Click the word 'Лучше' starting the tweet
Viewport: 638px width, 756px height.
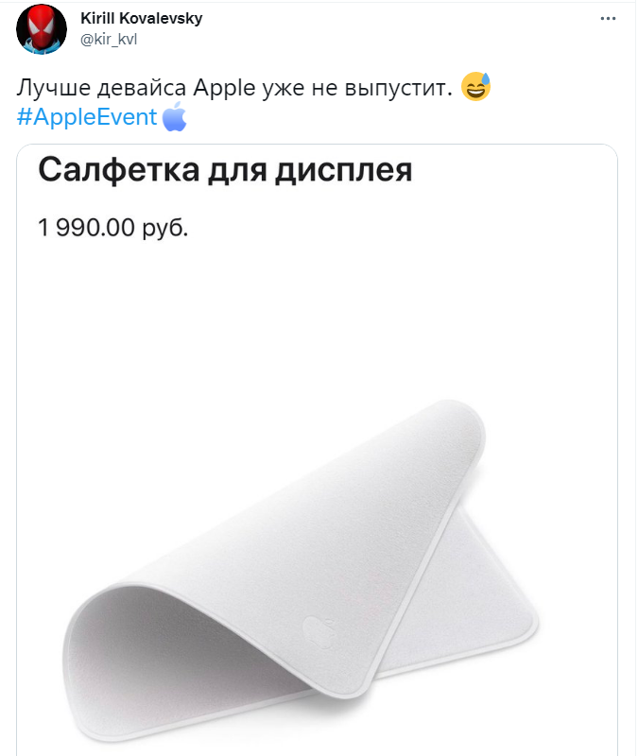(x=54, y=88)
